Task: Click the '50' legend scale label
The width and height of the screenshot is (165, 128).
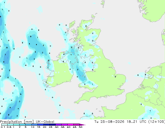Action: (x=80, y=127)
